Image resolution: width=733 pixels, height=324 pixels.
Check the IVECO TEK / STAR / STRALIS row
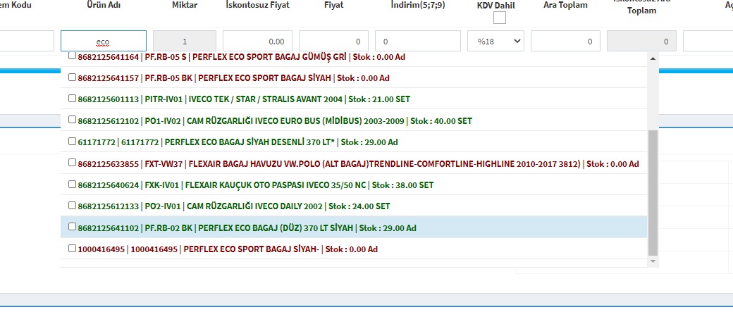(x=73, y=99)
